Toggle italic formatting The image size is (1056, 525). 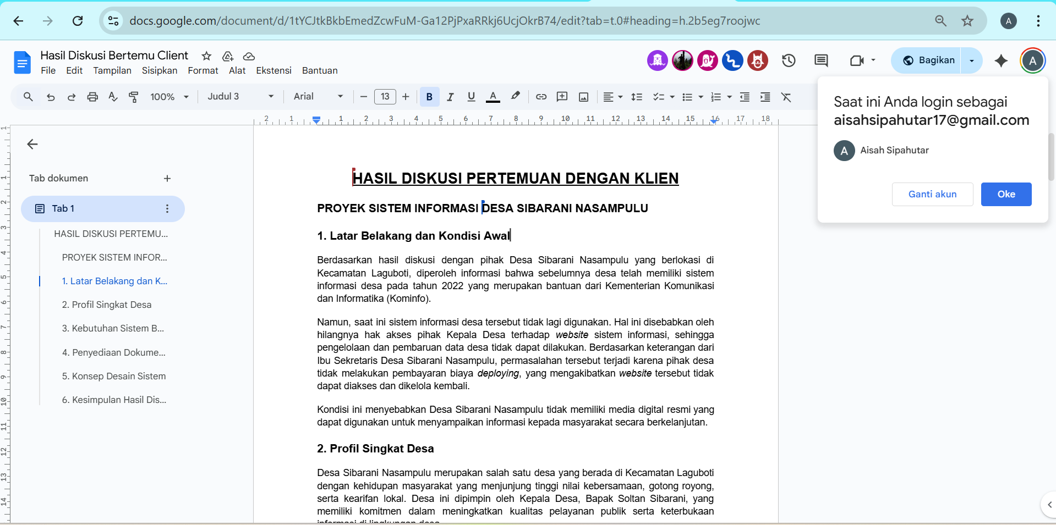pos(450,97)
